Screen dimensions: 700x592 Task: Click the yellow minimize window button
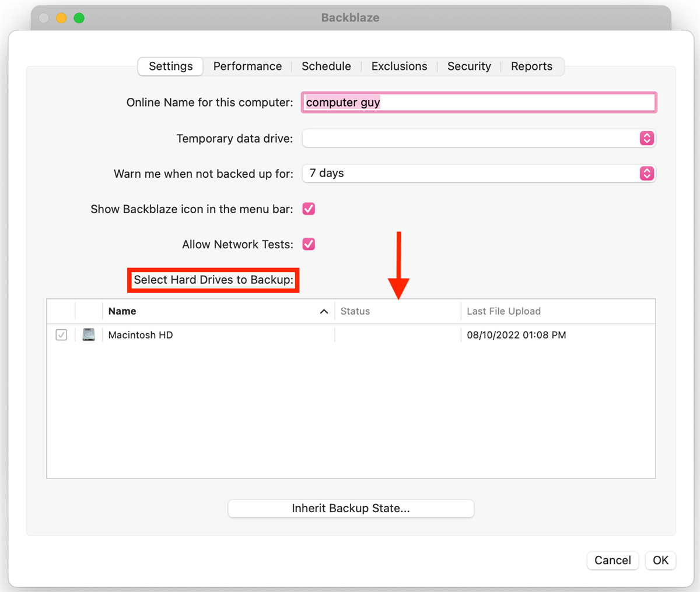click(x=61, y=18)
